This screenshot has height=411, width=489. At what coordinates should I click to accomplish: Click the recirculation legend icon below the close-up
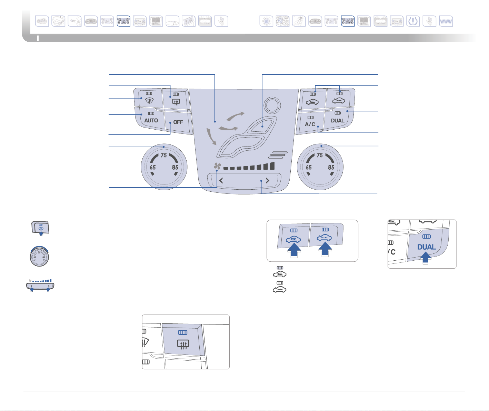click(x=280, y=272)
